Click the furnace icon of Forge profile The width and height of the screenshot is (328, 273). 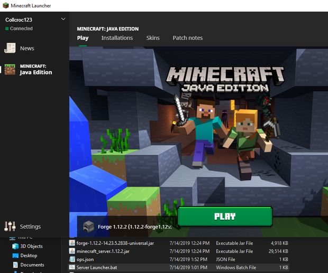click(88, 227)
